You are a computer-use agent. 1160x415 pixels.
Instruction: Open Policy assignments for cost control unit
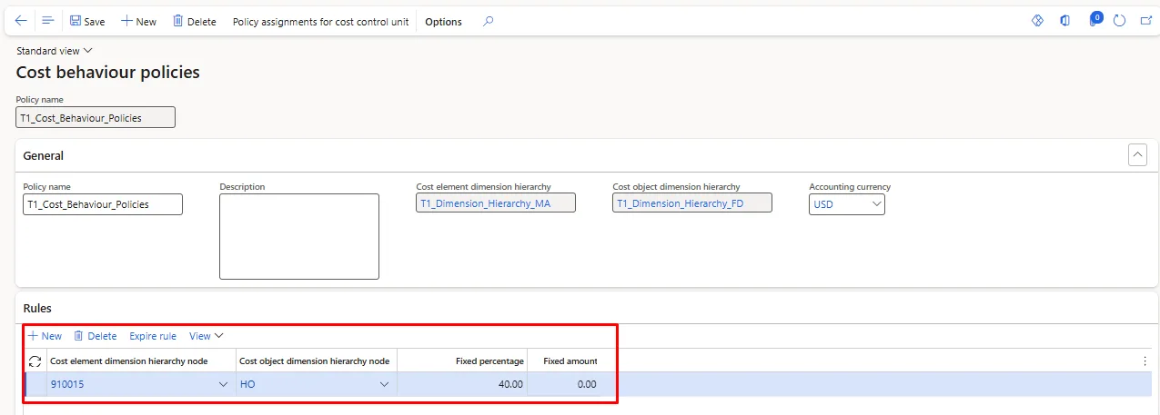[320, 21]
